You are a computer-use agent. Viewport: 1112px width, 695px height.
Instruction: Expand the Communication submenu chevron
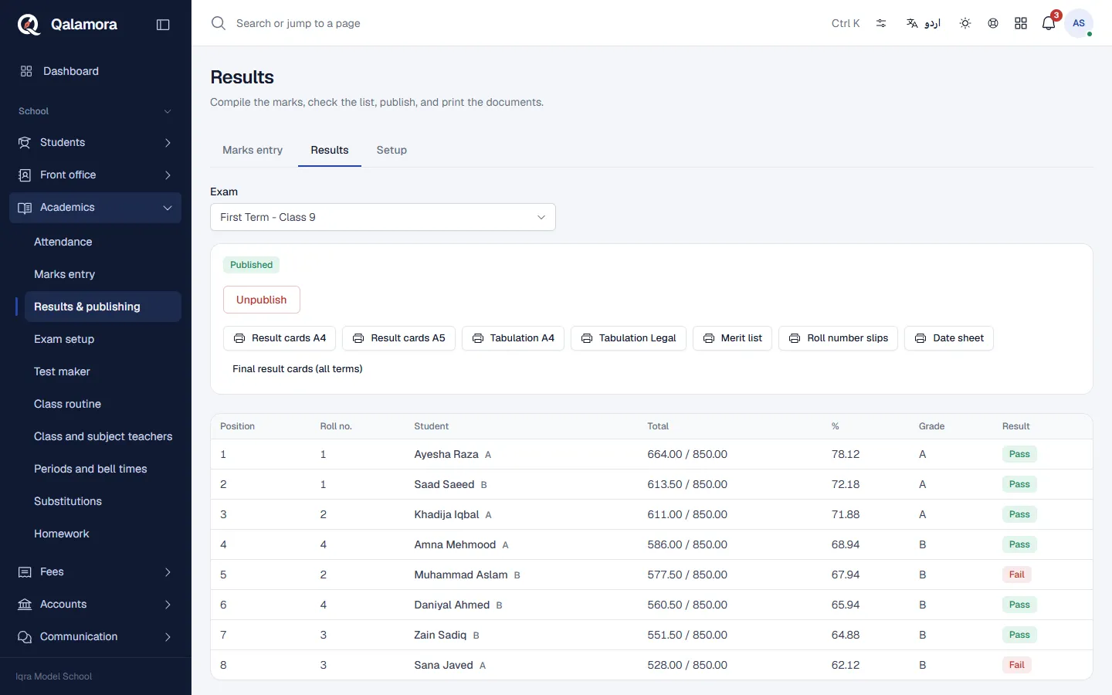[x=168, y=637]
